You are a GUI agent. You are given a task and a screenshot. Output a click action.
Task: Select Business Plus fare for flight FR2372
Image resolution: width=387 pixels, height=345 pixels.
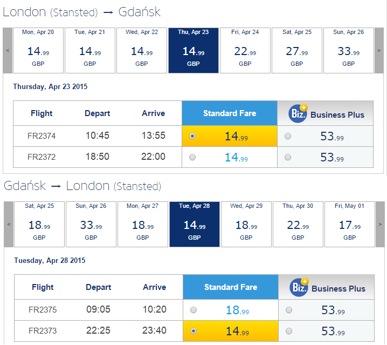click(288, 157)
